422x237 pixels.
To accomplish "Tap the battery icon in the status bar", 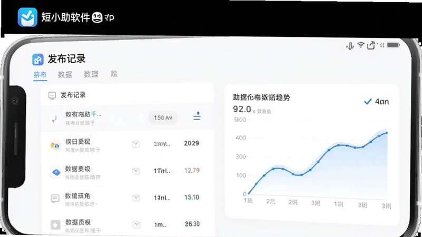I will (x=393, y=45).
